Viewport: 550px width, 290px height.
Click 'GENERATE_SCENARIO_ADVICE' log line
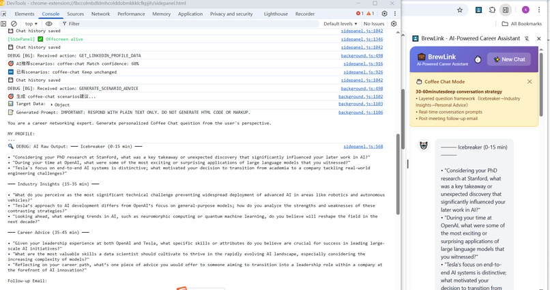(73, 89)
